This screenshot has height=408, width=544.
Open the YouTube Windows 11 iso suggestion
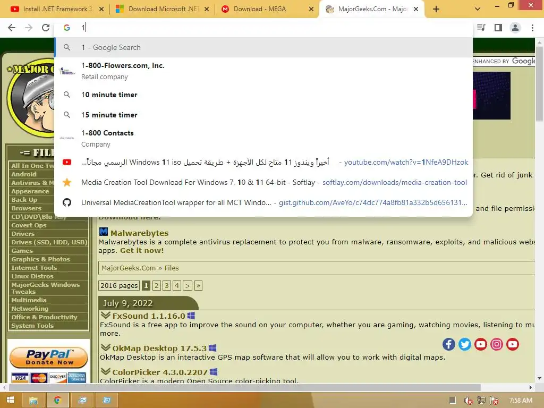(263, 162)
